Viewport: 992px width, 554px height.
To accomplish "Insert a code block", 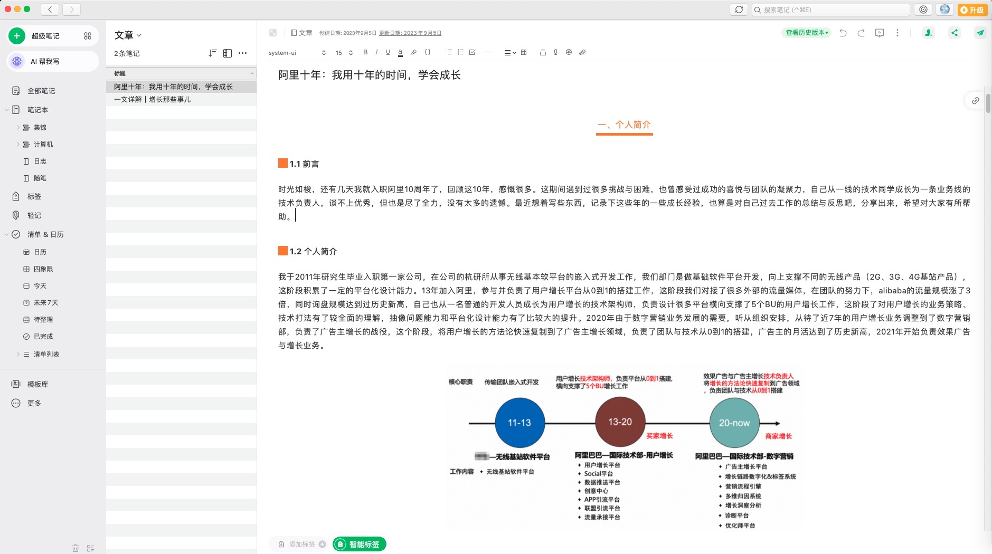I will 428,52.
